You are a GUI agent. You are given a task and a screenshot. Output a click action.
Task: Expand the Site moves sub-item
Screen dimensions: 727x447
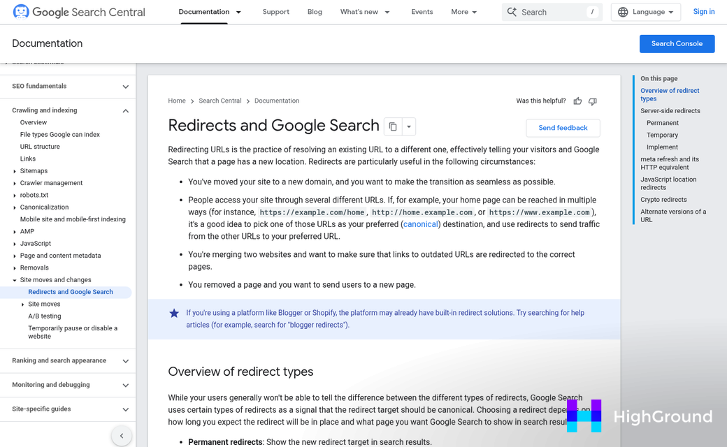click(22, 305)
